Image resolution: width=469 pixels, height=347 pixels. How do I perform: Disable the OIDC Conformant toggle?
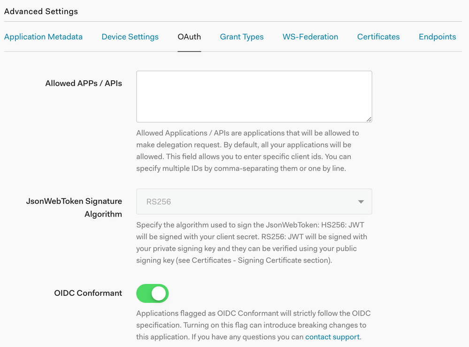(152, 293)
